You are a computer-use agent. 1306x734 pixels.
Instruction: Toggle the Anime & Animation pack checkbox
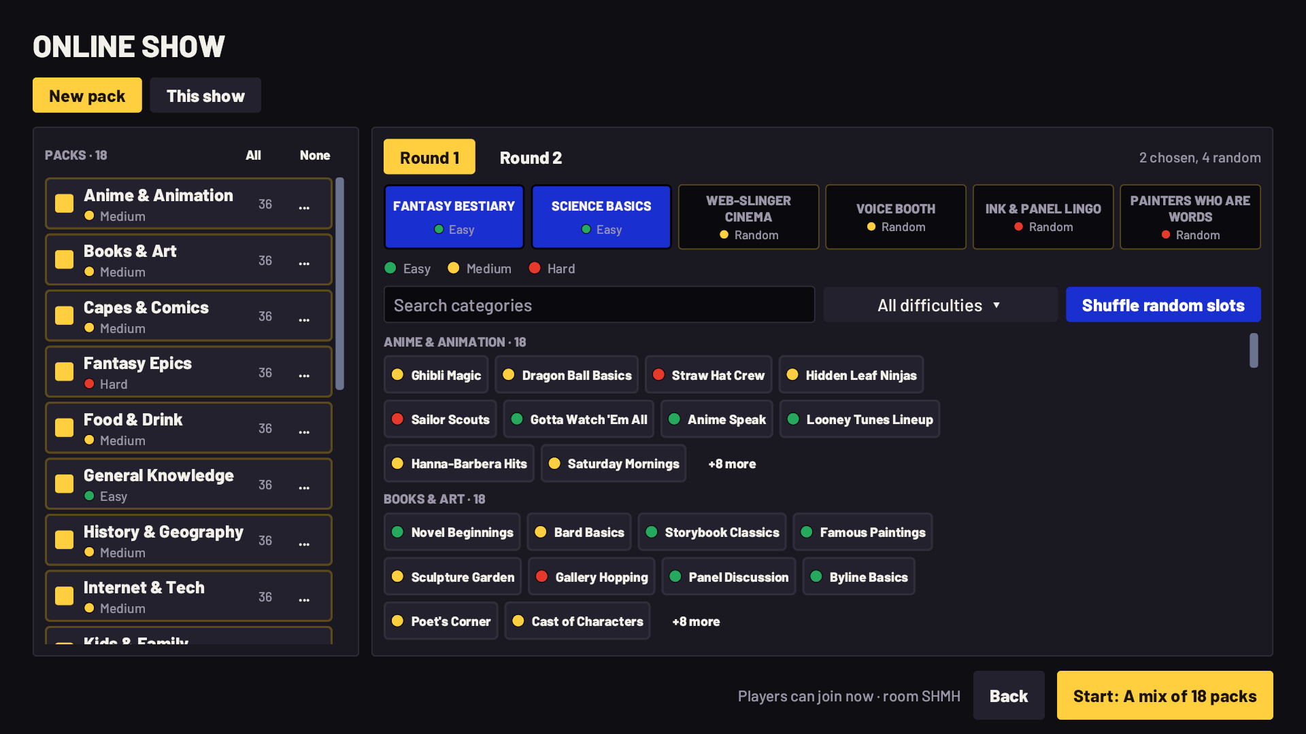coord(65,204)
